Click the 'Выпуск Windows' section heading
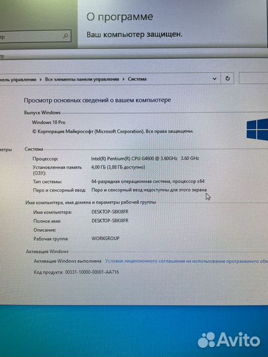 42,112
